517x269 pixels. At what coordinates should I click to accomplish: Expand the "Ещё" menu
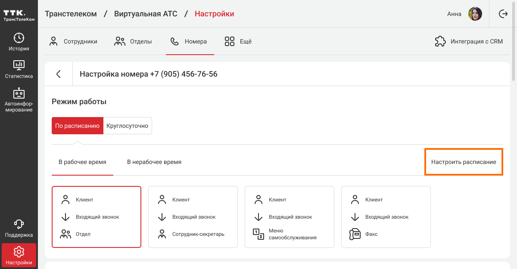[x=238, y=42]
